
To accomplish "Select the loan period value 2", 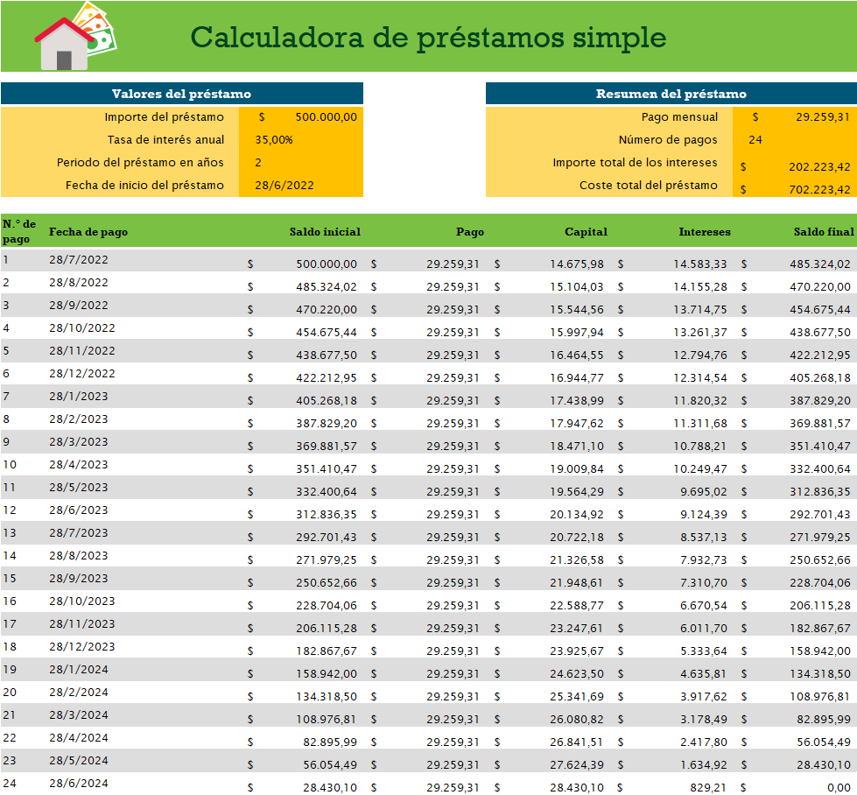I will tap(258, 163).
